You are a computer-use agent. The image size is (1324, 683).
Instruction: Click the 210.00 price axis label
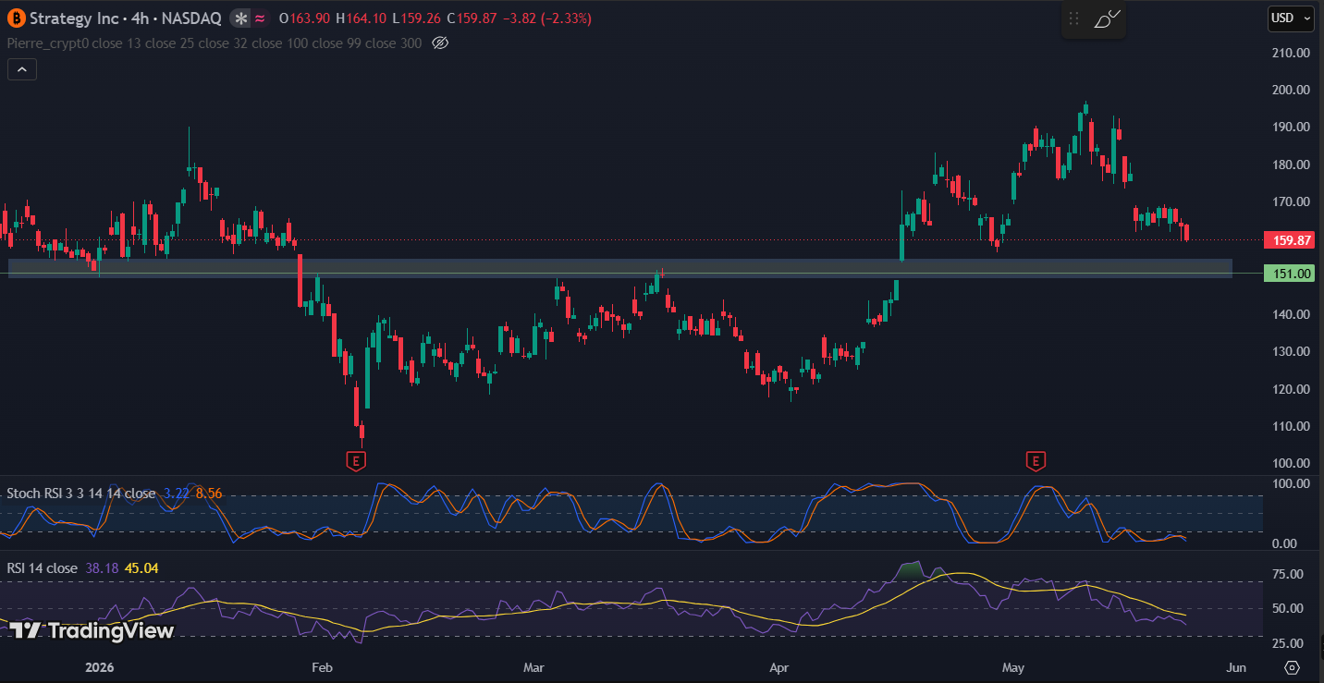1291,53
